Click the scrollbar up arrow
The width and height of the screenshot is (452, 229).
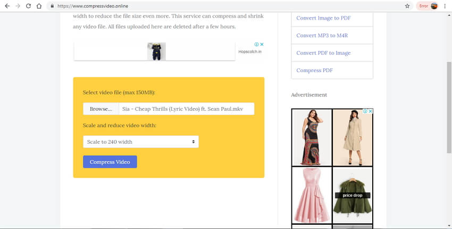[449, 15]
